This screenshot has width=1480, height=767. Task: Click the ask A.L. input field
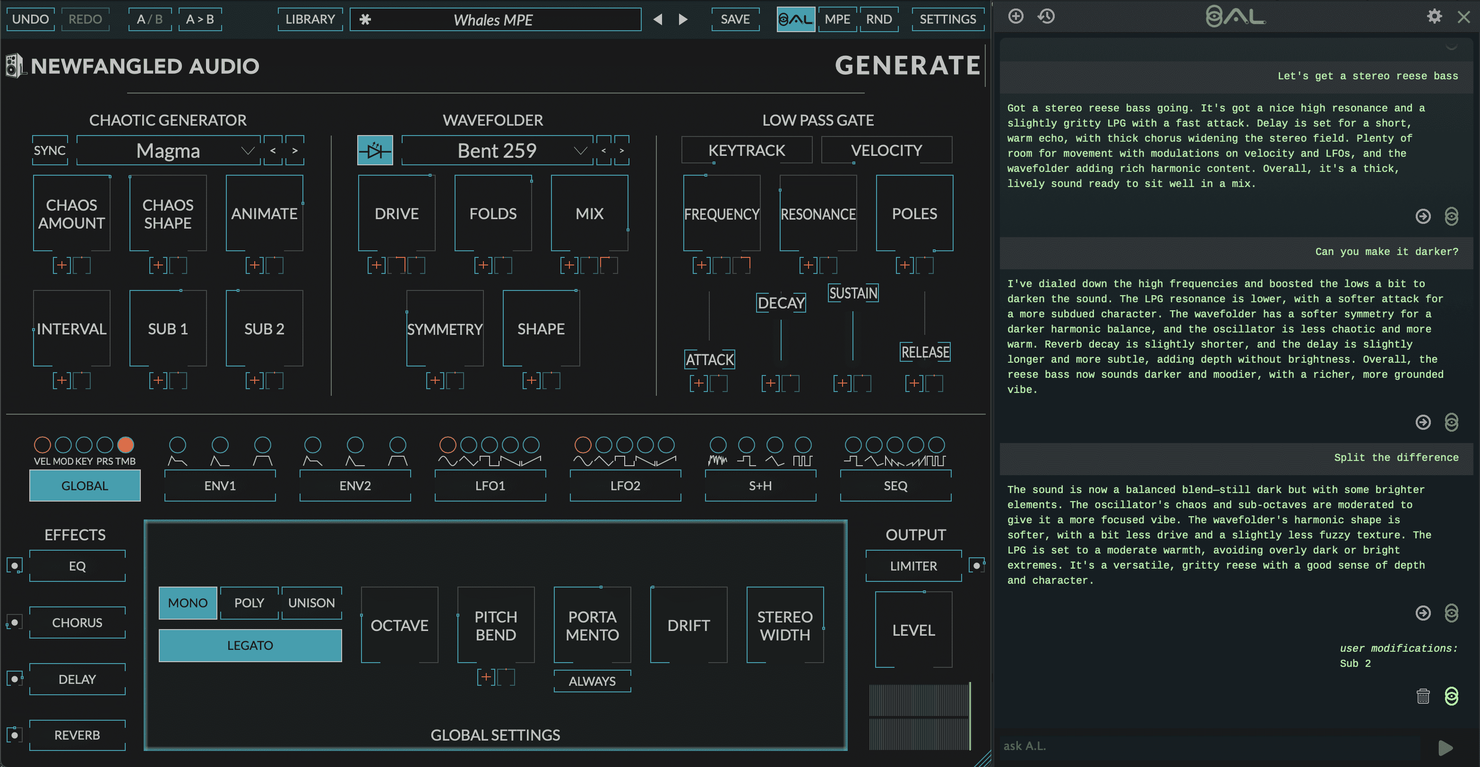[1212, 746]
